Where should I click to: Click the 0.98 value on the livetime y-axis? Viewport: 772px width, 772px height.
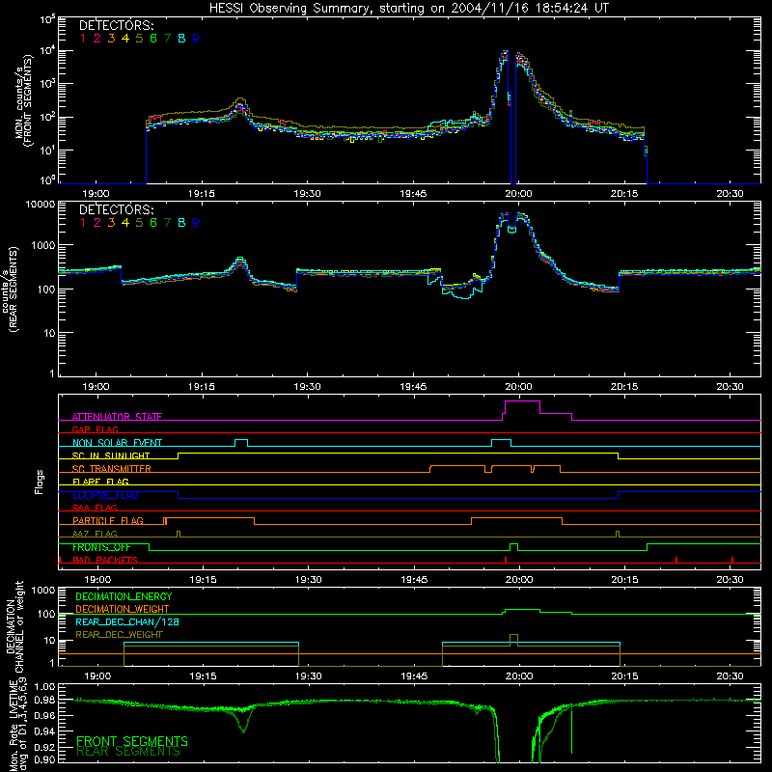tap(45, 700)
